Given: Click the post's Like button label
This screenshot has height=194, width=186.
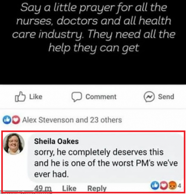Looking at the screenshot, I should coord(36,97).
